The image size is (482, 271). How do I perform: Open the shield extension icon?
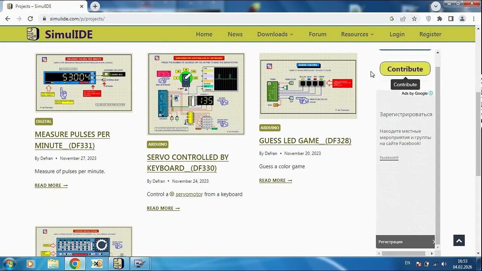point(429,18)
